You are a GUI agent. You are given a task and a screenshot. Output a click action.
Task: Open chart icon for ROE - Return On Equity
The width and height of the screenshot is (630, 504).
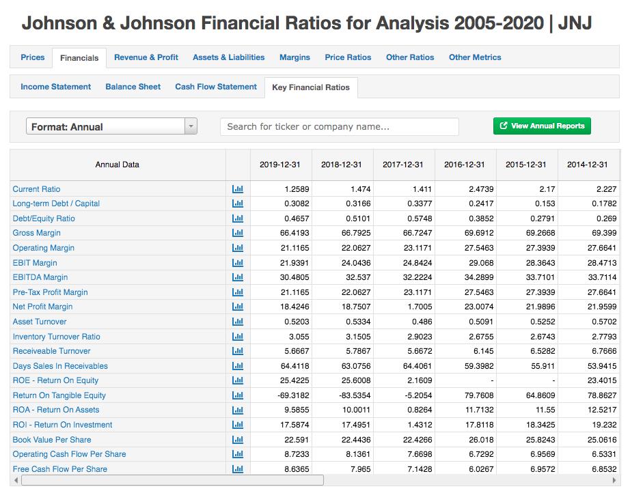click(x=238, y=380)
